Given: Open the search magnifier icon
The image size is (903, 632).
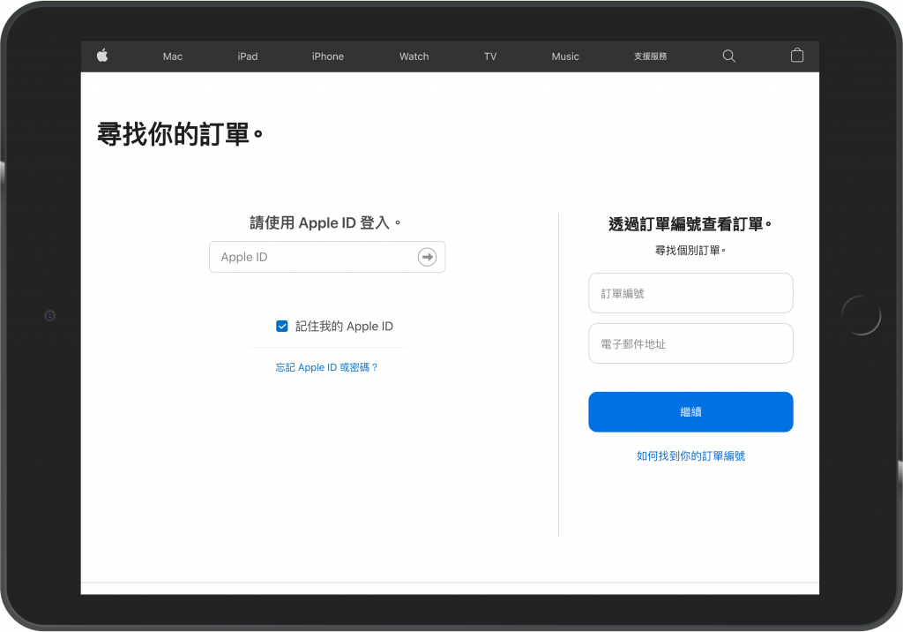Looking at the screenshot, I should point(728,56).
